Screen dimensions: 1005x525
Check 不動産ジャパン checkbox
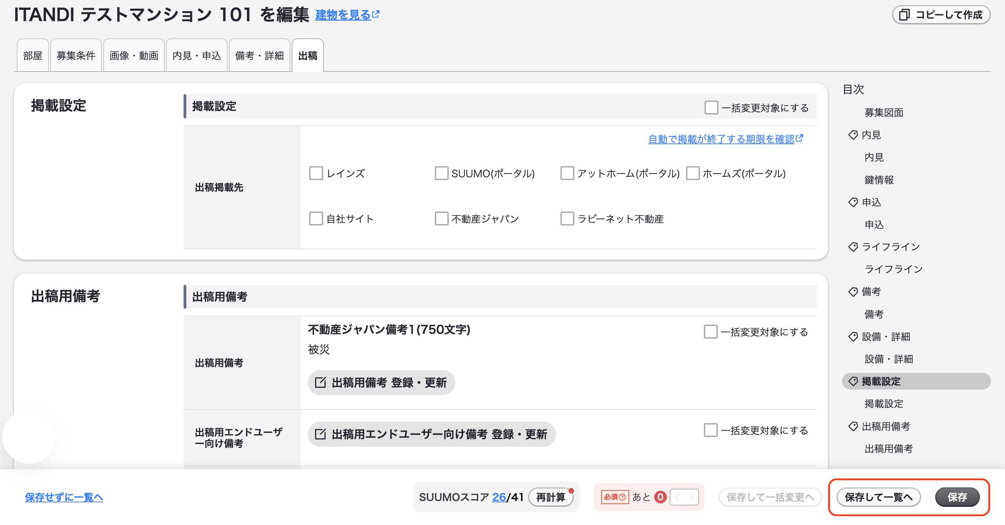click(x=442, y=219)
